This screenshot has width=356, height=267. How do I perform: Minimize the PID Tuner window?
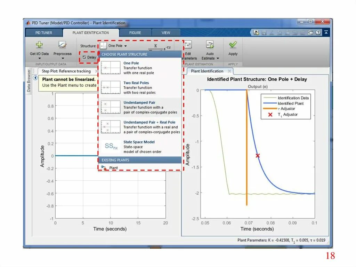[x=302, y=21]
